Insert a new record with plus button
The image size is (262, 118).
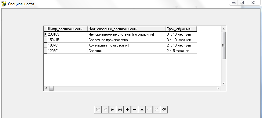[x=127, y=109]
